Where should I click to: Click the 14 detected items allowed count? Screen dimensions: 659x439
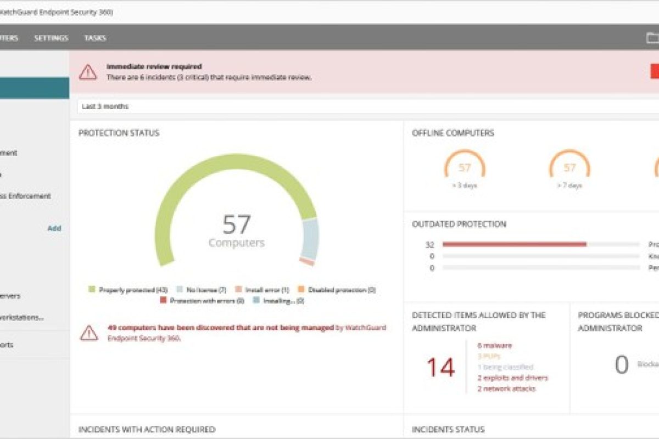click(440, 367)
